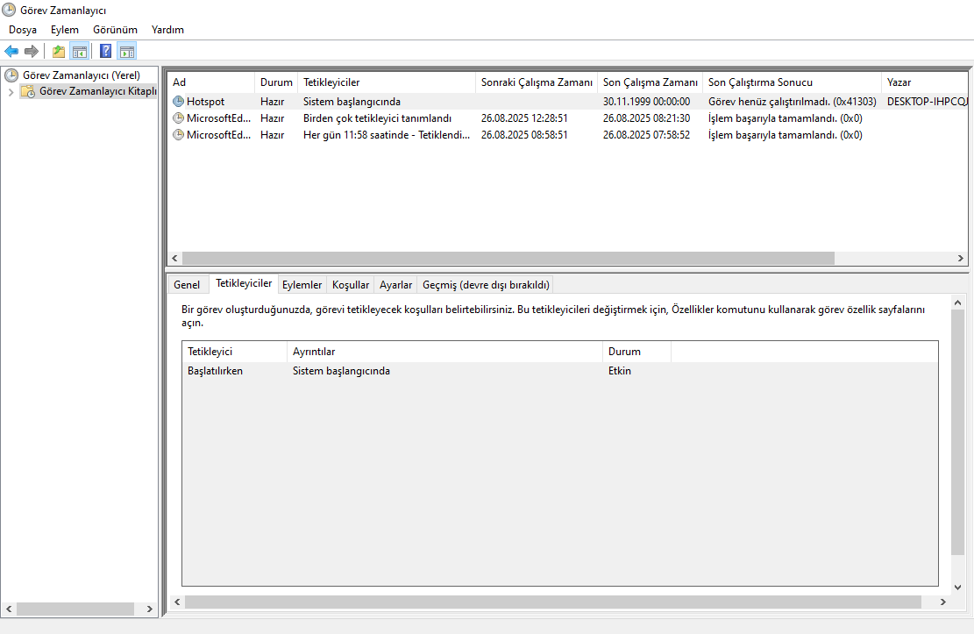Click the Ayrıntılar column header
The image size is (974, 634).
point(444,351)
